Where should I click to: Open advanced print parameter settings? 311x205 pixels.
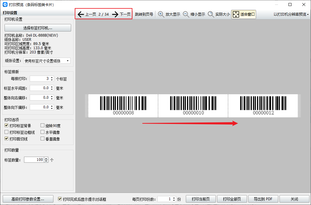coord(28,199)
